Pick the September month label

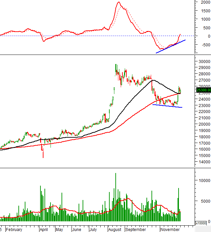[135, 230]
